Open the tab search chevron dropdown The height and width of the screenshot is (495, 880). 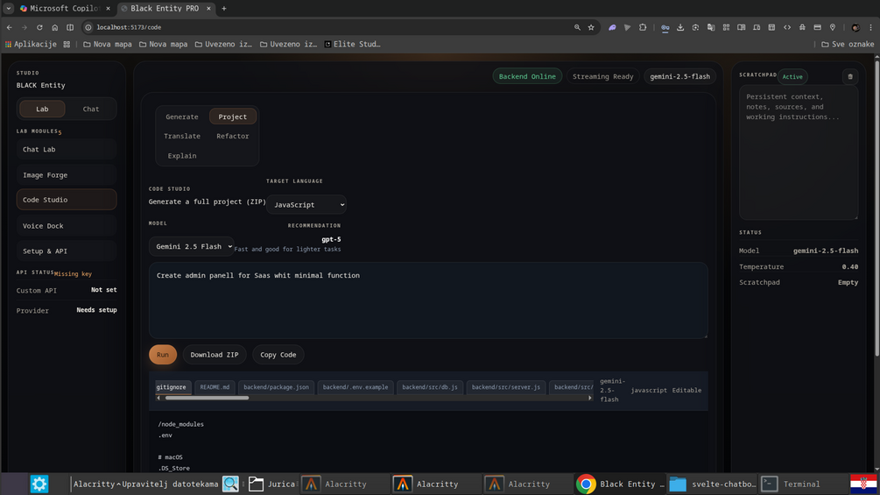(9, 9)
